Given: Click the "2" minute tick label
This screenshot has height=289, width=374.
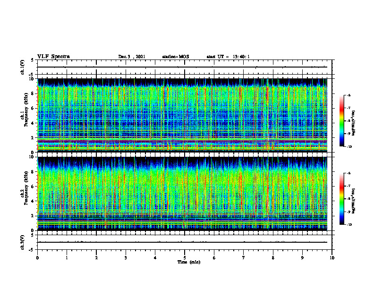Looking at the screenshot, I should 96,258.
